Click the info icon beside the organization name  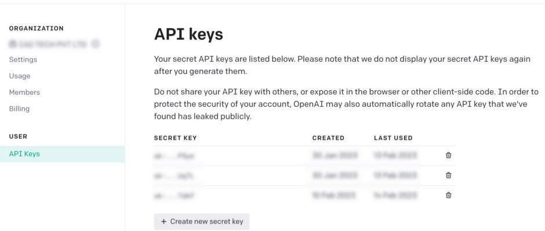[95, 43]
